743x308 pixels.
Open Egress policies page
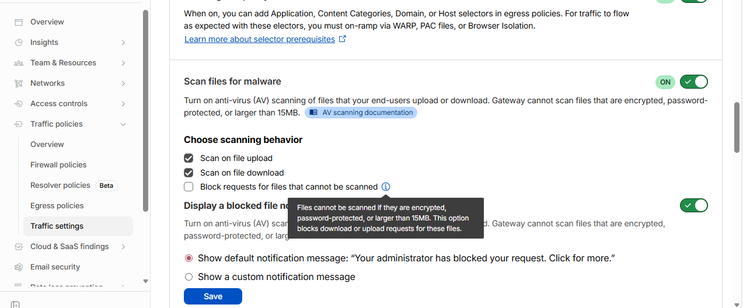[x=57, y=206]
